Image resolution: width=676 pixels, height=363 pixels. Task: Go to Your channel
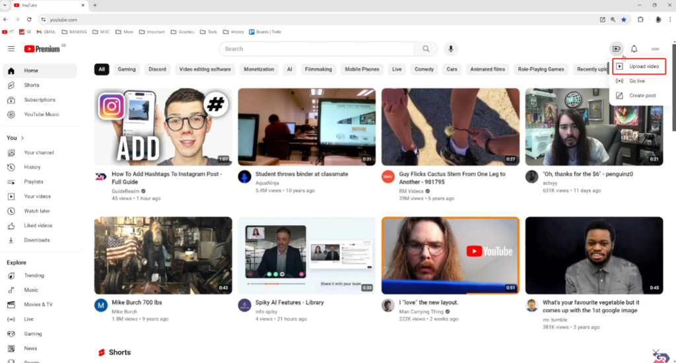coord(40,152)
